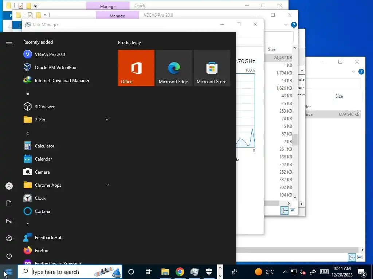373x279 pixels.
Task: Click the muted volume tray icon
Action: [303, 272]
